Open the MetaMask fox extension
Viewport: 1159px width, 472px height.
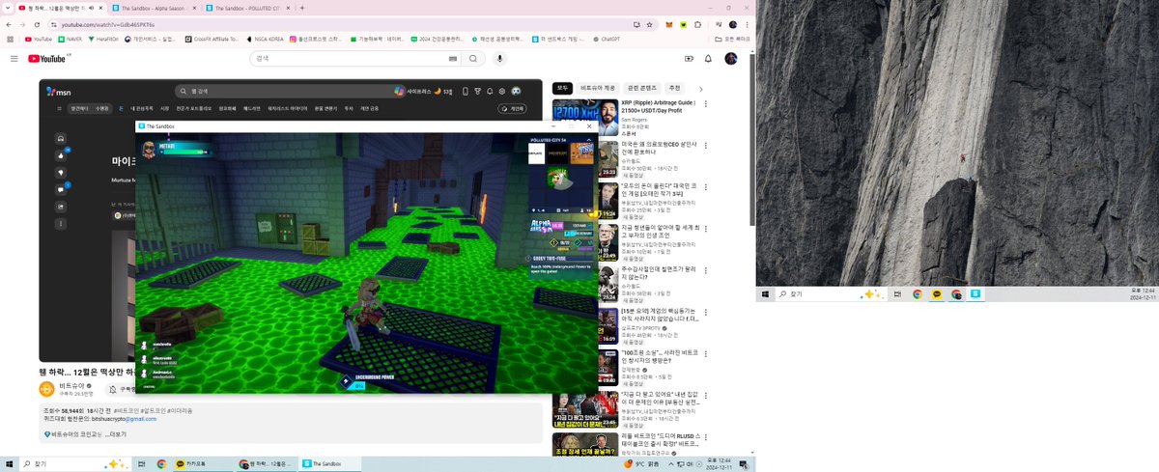click(x=667, y=23)
